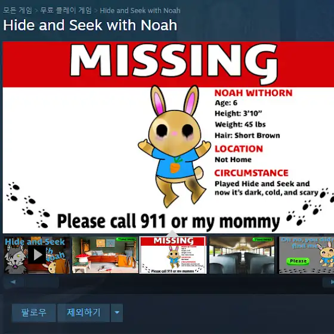This screenshot has width=334, height=334.
Task: Click the right arrow of thumbnail scrollbar
Action: tap(330, 282)
